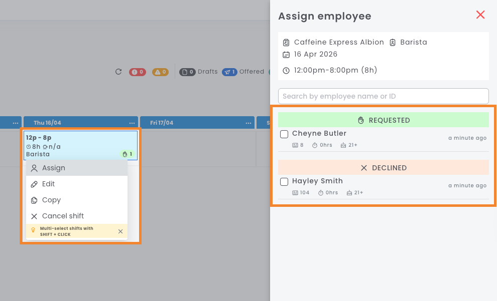Click the employee name or ID search field

(384, 96)
